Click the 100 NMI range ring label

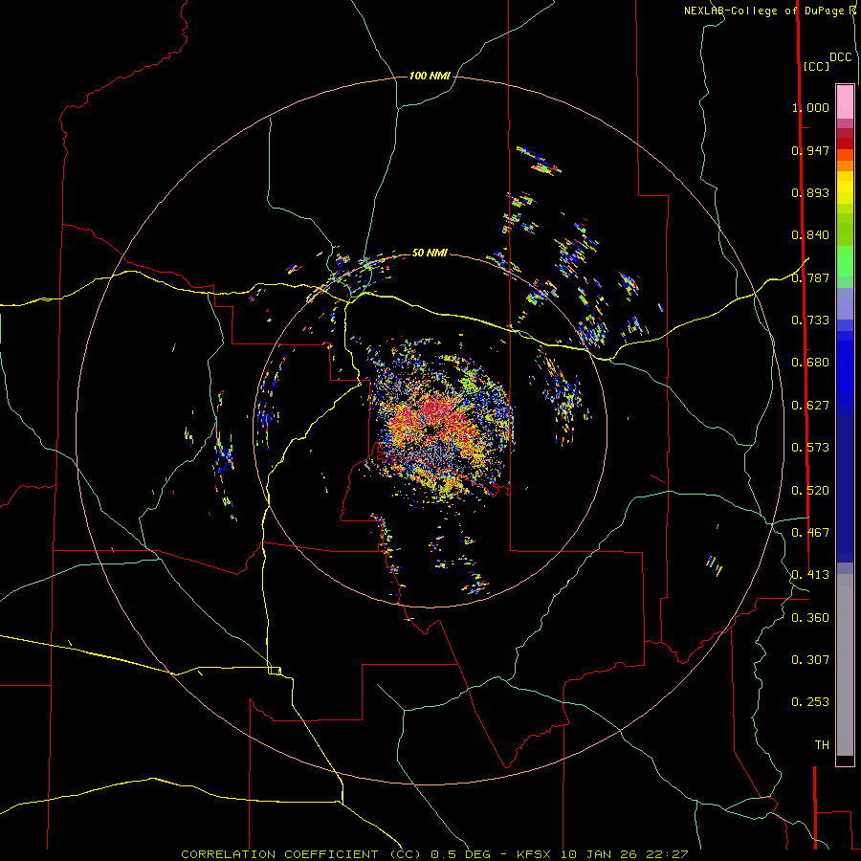pos(430,76)
